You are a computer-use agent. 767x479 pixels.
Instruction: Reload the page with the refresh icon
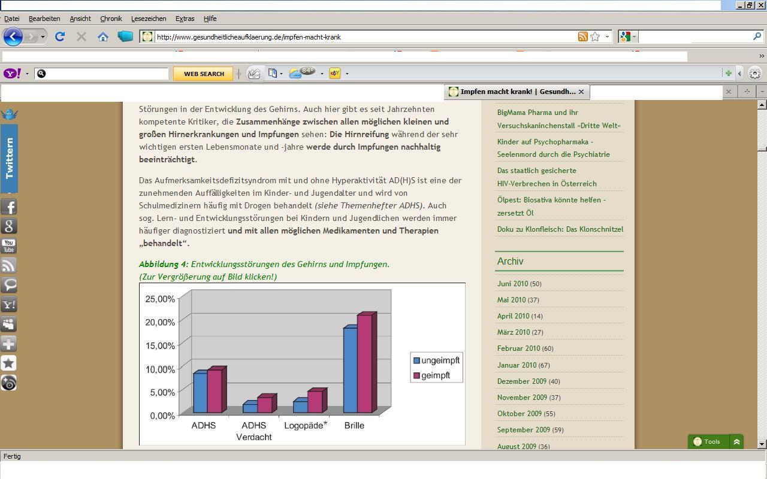click(60, 37)
